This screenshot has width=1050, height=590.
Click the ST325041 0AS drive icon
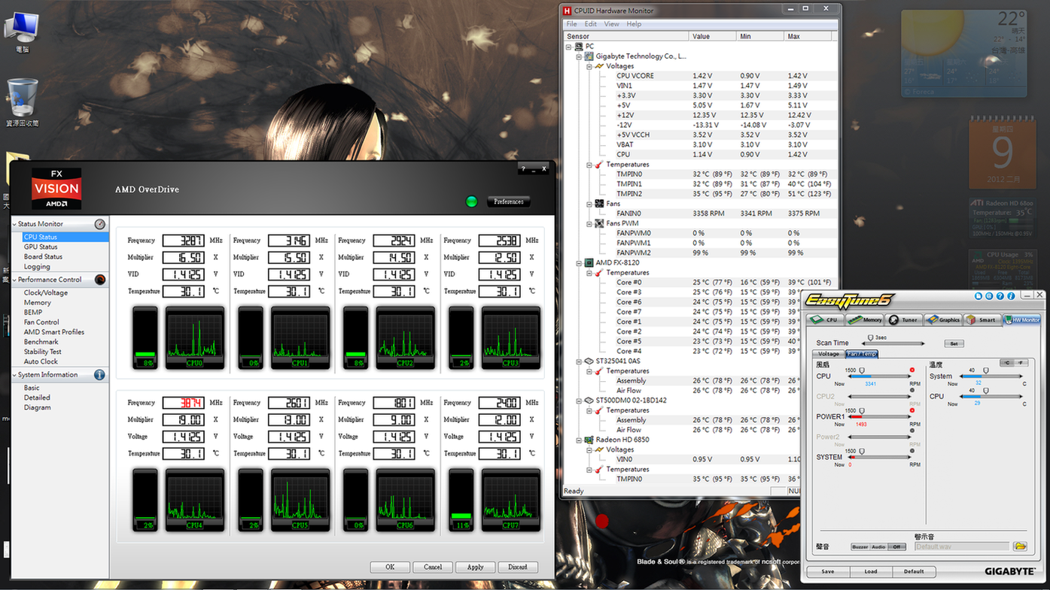(x=589, y=361)
